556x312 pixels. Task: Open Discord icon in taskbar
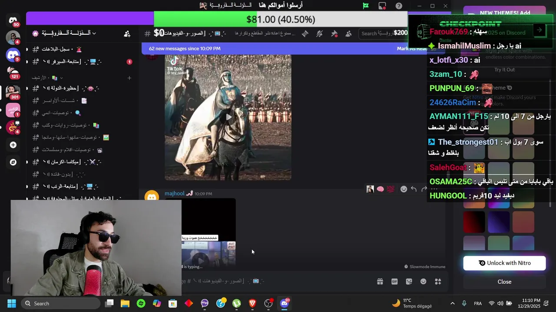pos(285,303)
